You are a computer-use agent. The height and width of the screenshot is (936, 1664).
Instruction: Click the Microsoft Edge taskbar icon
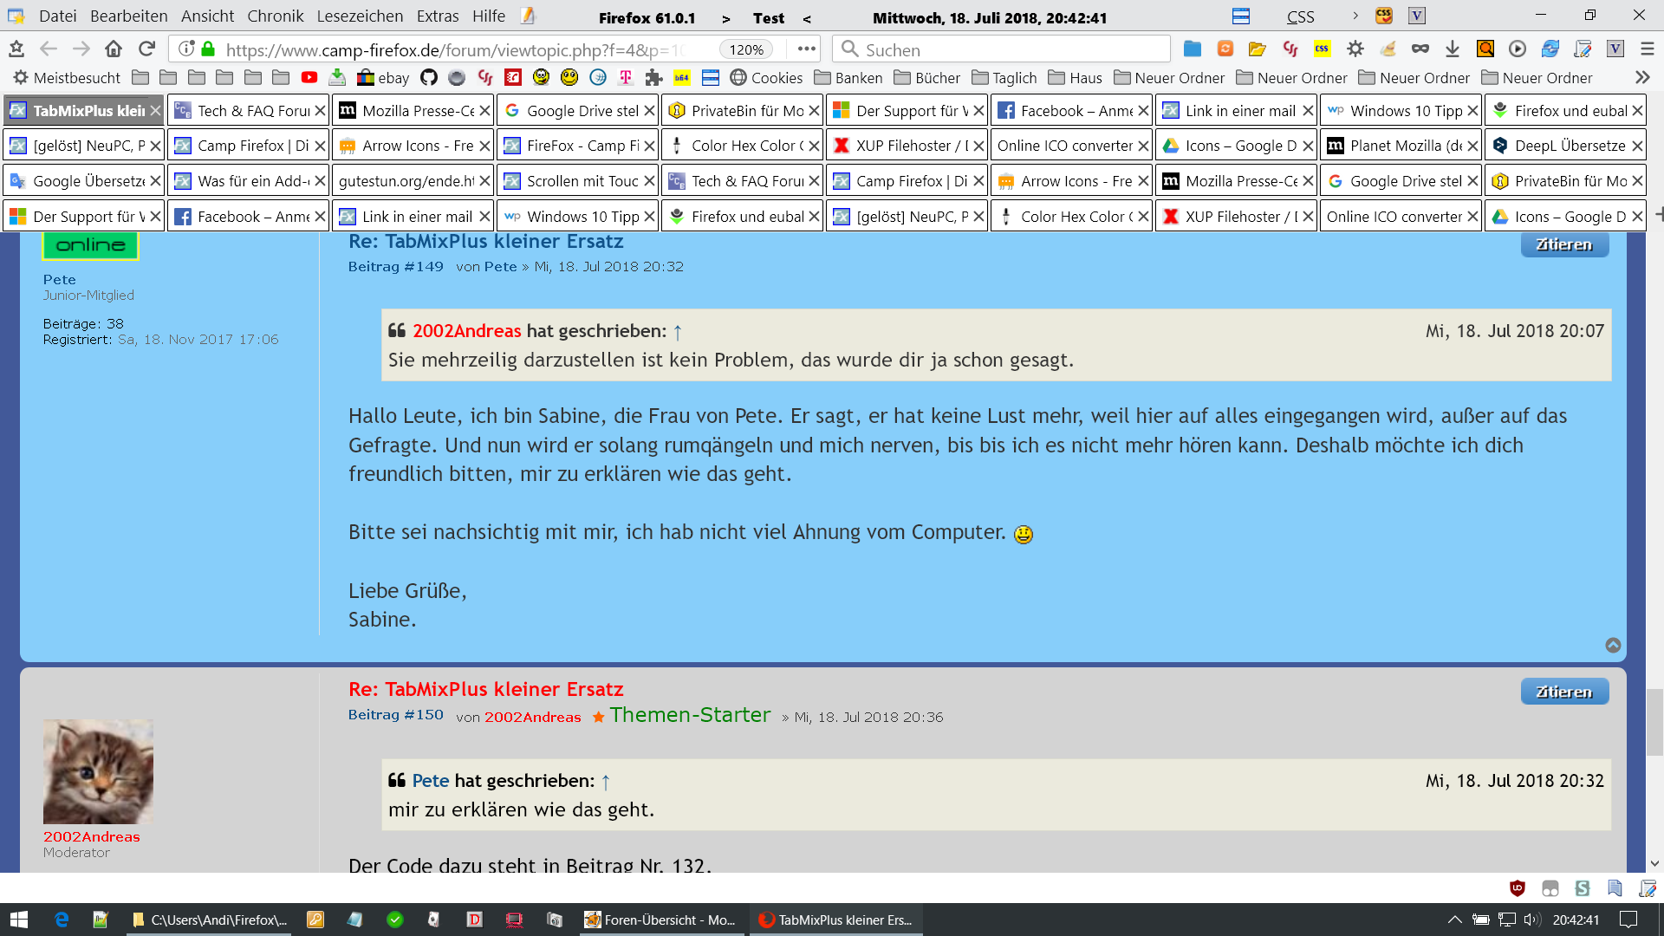coord(62,920)
